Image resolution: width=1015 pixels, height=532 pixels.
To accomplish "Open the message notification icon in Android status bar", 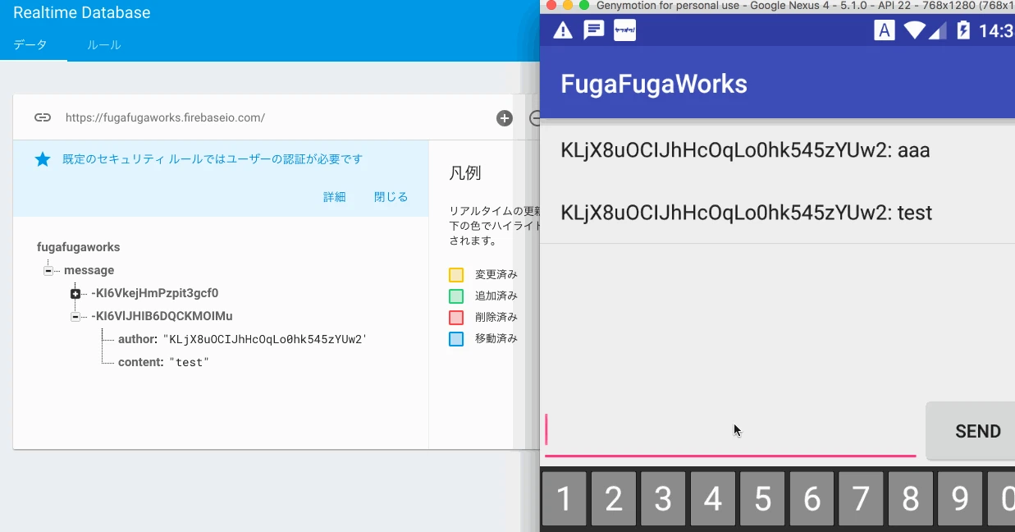I will pyautogui.click(x=594, y=30).
